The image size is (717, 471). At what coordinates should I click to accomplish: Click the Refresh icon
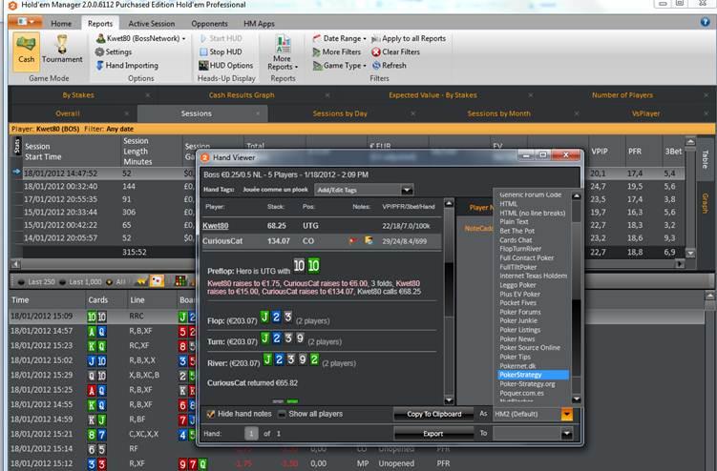pos(376,66)
